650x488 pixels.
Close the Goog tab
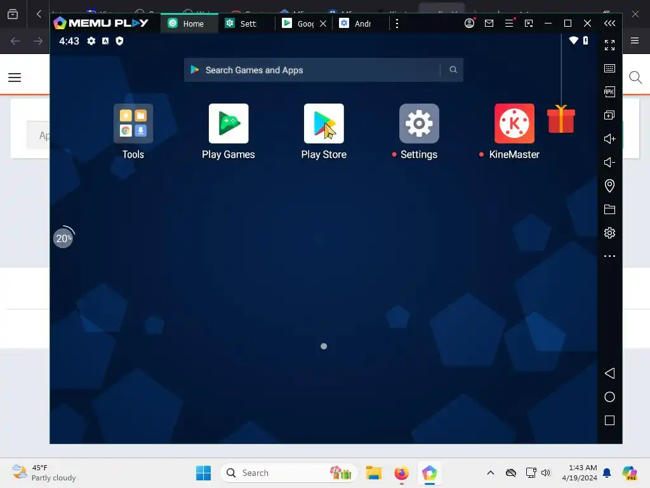pos(323,24)
